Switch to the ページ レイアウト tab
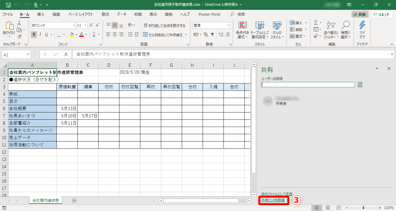The image size is (396, 211). [x=81, y=14]
